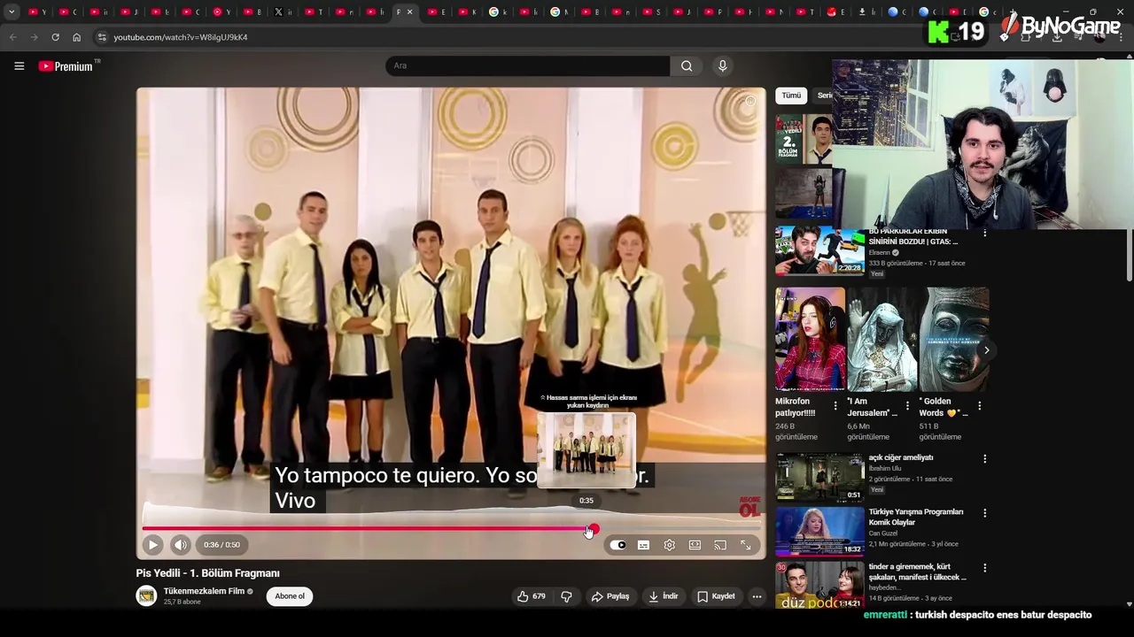
Task: Open the Tükenmezkalem Film channel name
Action: 204,591
